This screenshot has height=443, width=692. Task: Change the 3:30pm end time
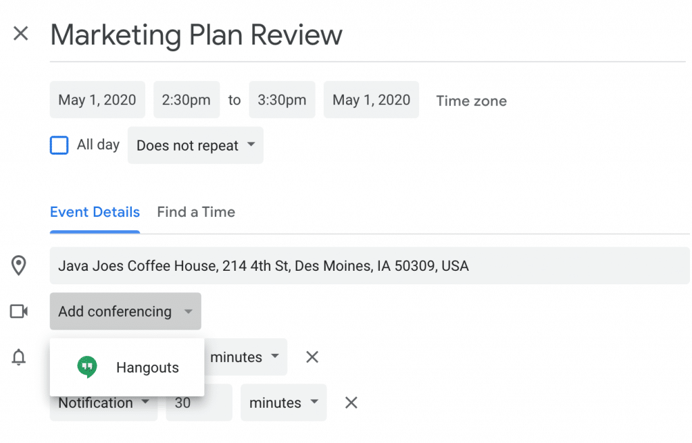point(282,100)
